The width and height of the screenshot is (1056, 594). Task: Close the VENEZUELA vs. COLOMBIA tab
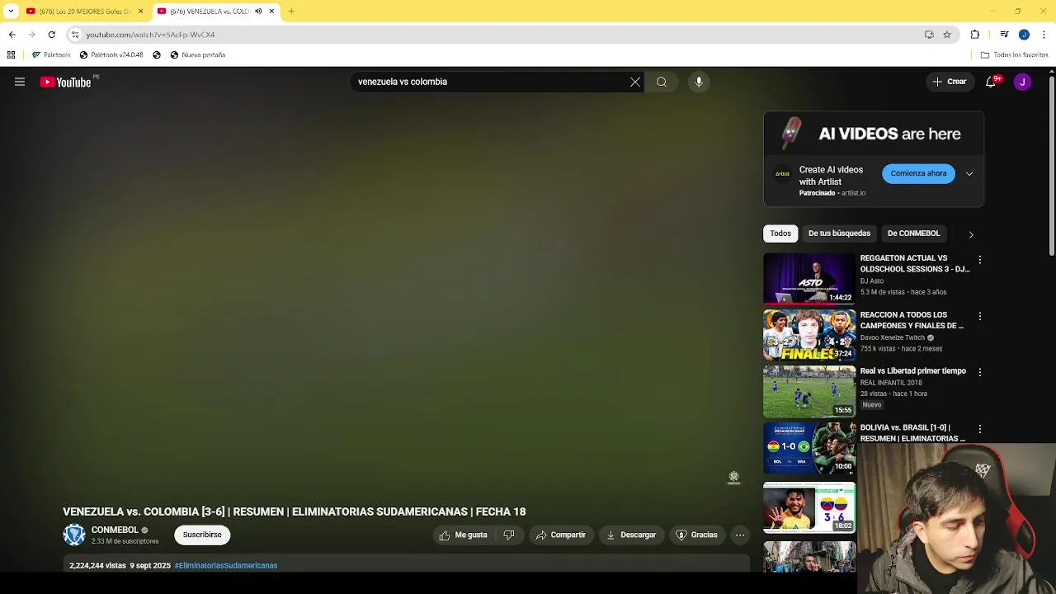click(271, 12)
